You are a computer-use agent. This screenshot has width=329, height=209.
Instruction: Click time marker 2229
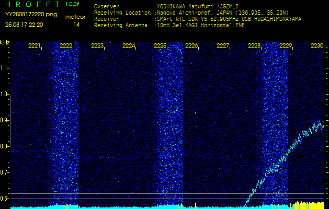click(286, 45)
